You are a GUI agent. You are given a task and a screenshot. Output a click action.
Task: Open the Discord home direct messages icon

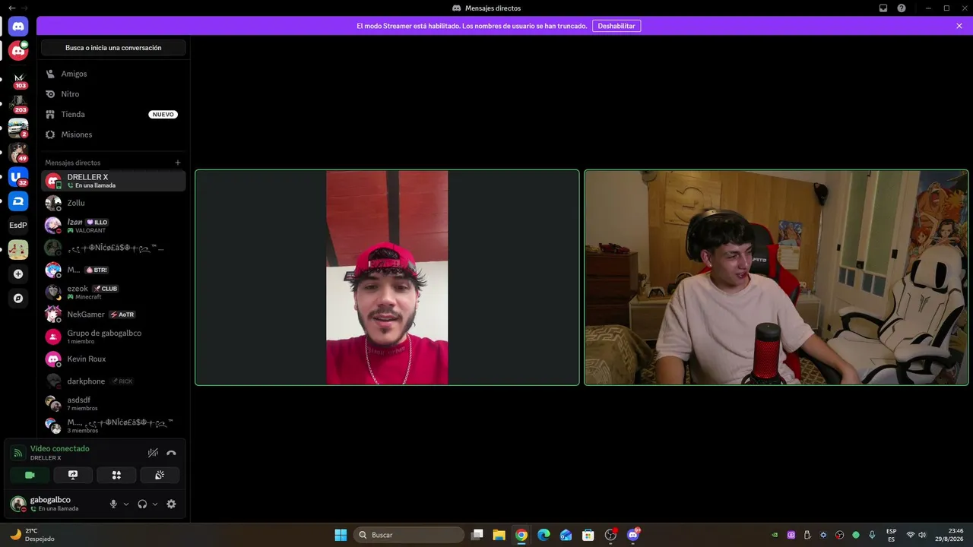[x=18, y=27]
